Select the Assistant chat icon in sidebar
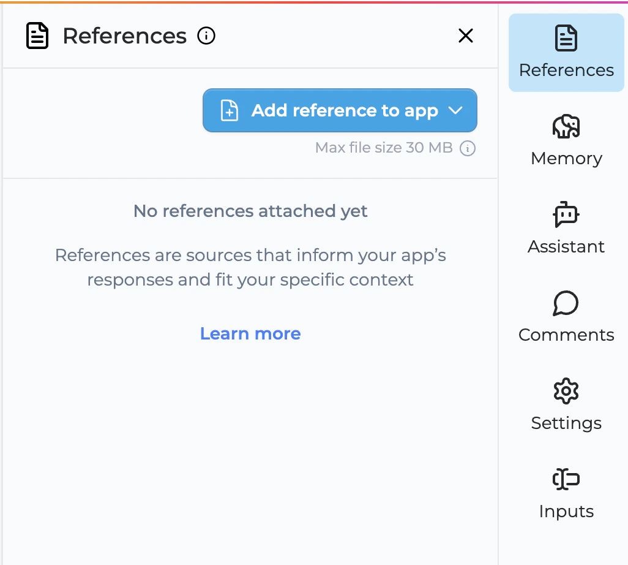628x565 pixels. pyautogui.click(x=565, y=215)
